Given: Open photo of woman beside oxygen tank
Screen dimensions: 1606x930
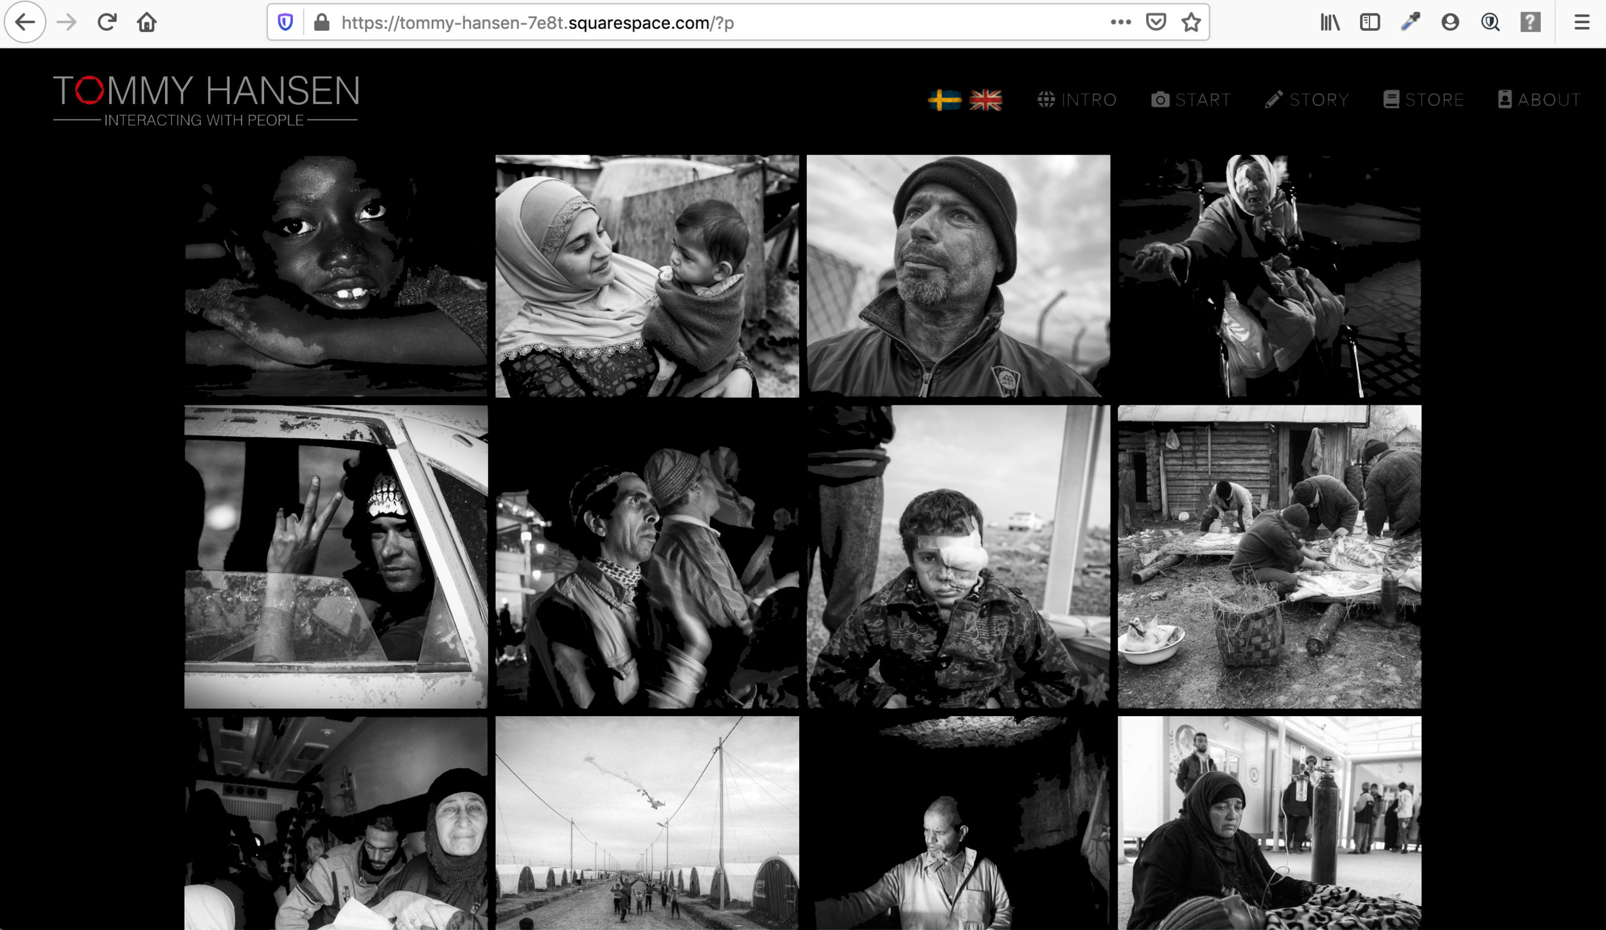Looking at the screenshot, I should pyautogui.click(x=1269, y=823).
